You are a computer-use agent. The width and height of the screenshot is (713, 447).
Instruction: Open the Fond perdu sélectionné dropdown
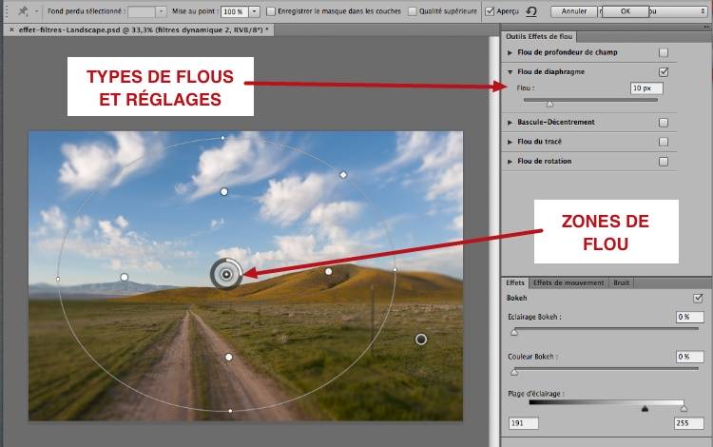161,11
